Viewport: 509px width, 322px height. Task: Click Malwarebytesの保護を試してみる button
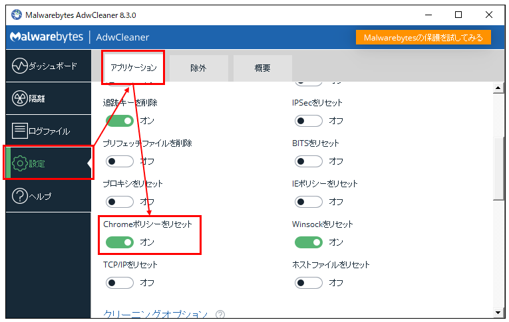pyautogui.click(x=423, y=38)
